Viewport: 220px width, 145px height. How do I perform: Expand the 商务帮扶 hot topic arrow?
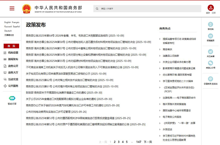160,49
